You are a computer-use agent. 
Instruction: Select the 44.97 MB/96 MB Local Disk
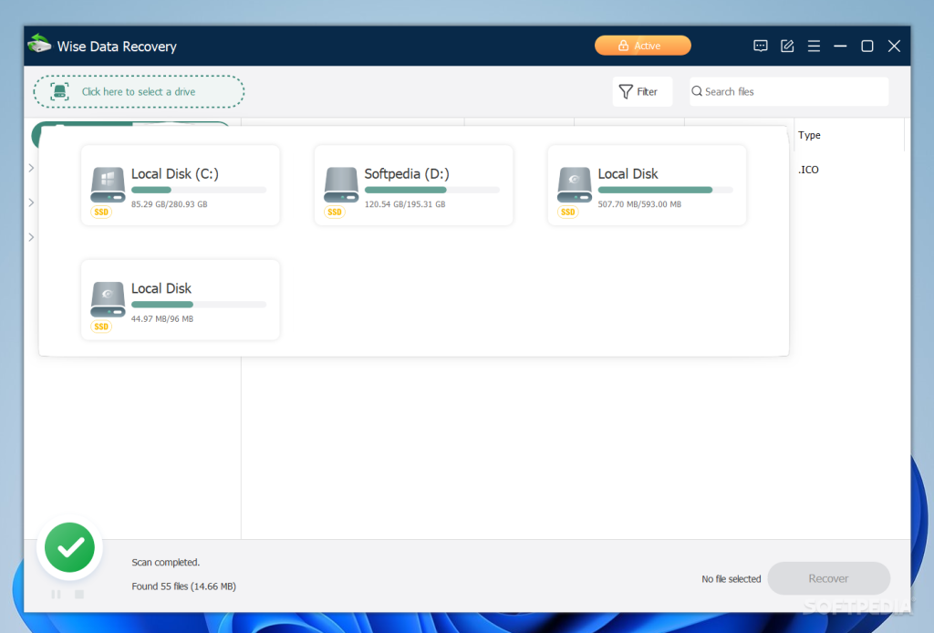[x=181, y=300]
